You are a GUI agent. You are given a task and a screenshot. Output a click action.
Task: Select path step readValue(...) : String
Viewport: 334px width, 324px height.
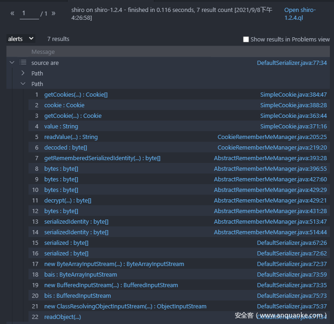click(x=71, y=137)
